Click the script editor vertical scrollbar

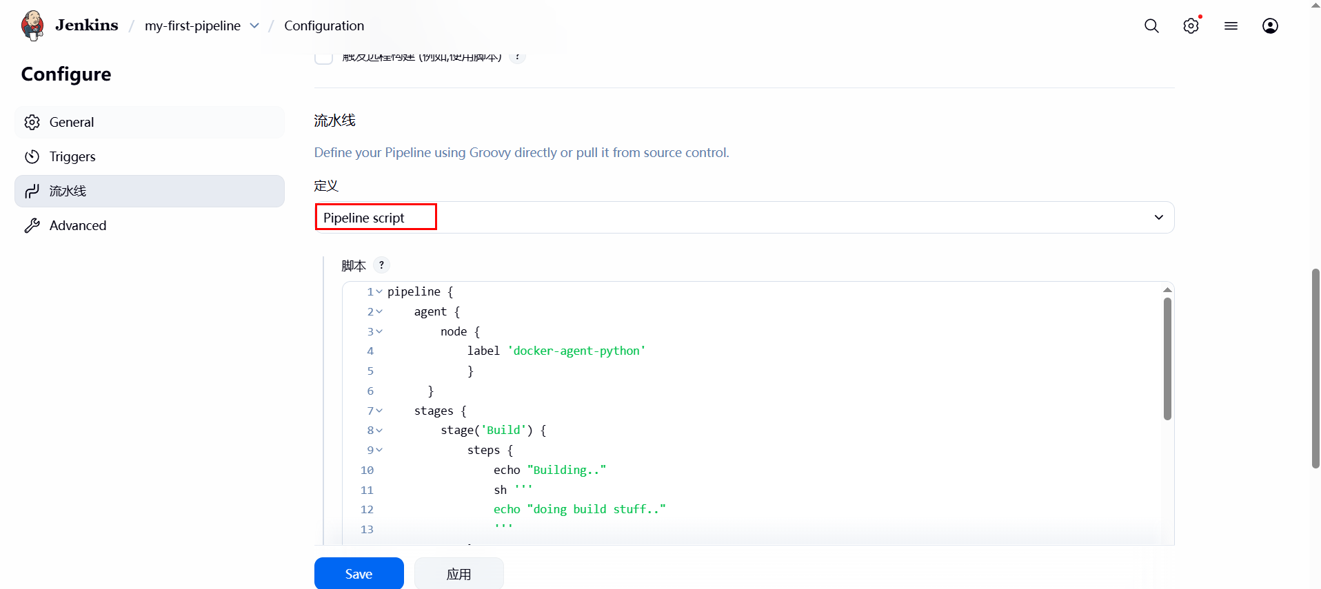[1167, 358]
